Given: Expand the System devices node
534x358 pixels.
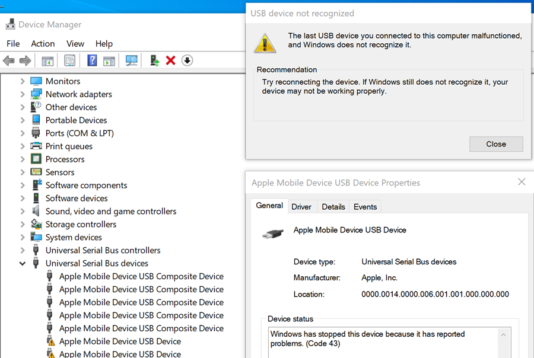Looking at the screenshot, I should point(23,237).
